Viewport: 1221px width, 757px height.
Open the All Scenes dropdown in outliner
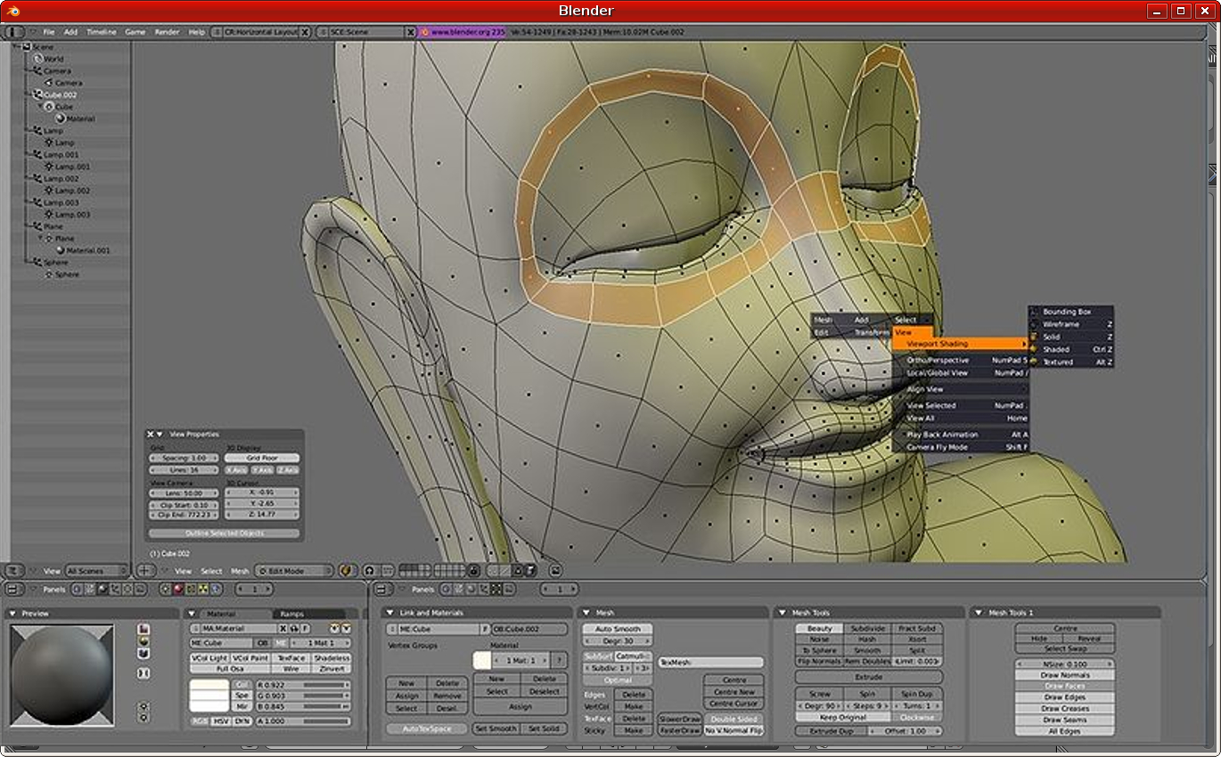pos(96,571)
